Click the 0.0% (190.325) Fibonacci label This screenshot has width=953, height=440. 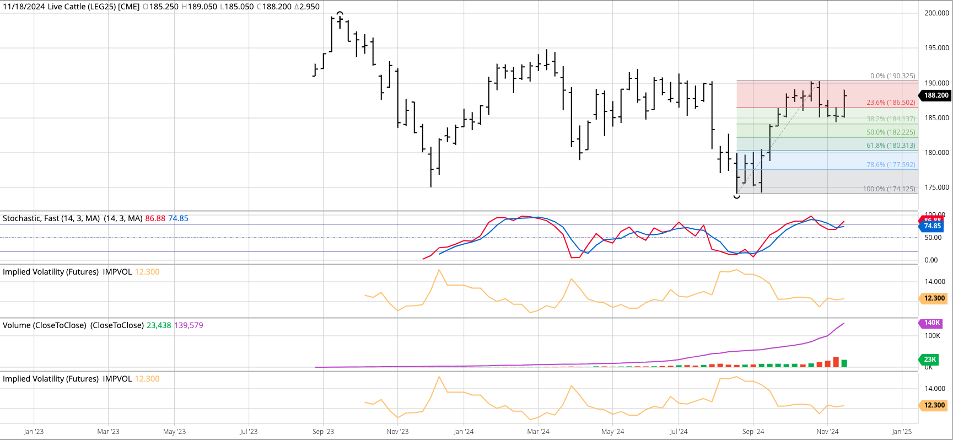tap(892, 76)
